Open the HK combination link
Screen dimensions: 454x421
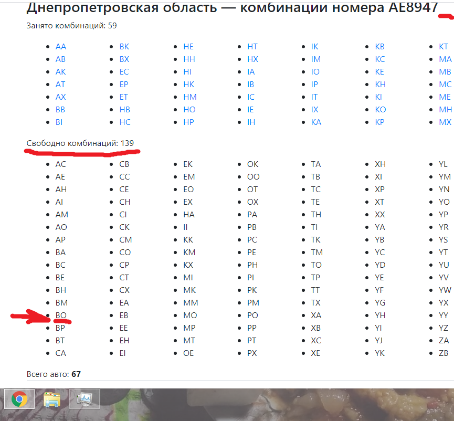(x=189, y=85)
